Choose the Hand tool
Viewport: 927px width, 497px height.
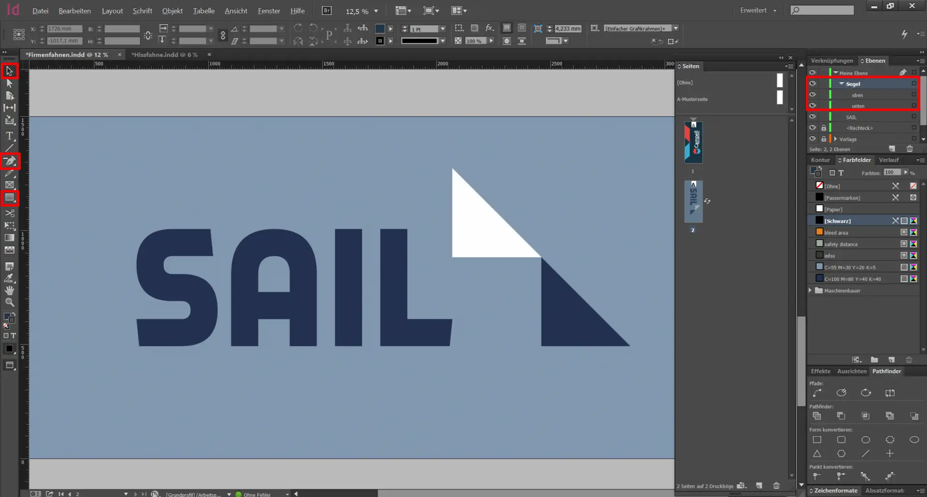click(x=10, y=290)
